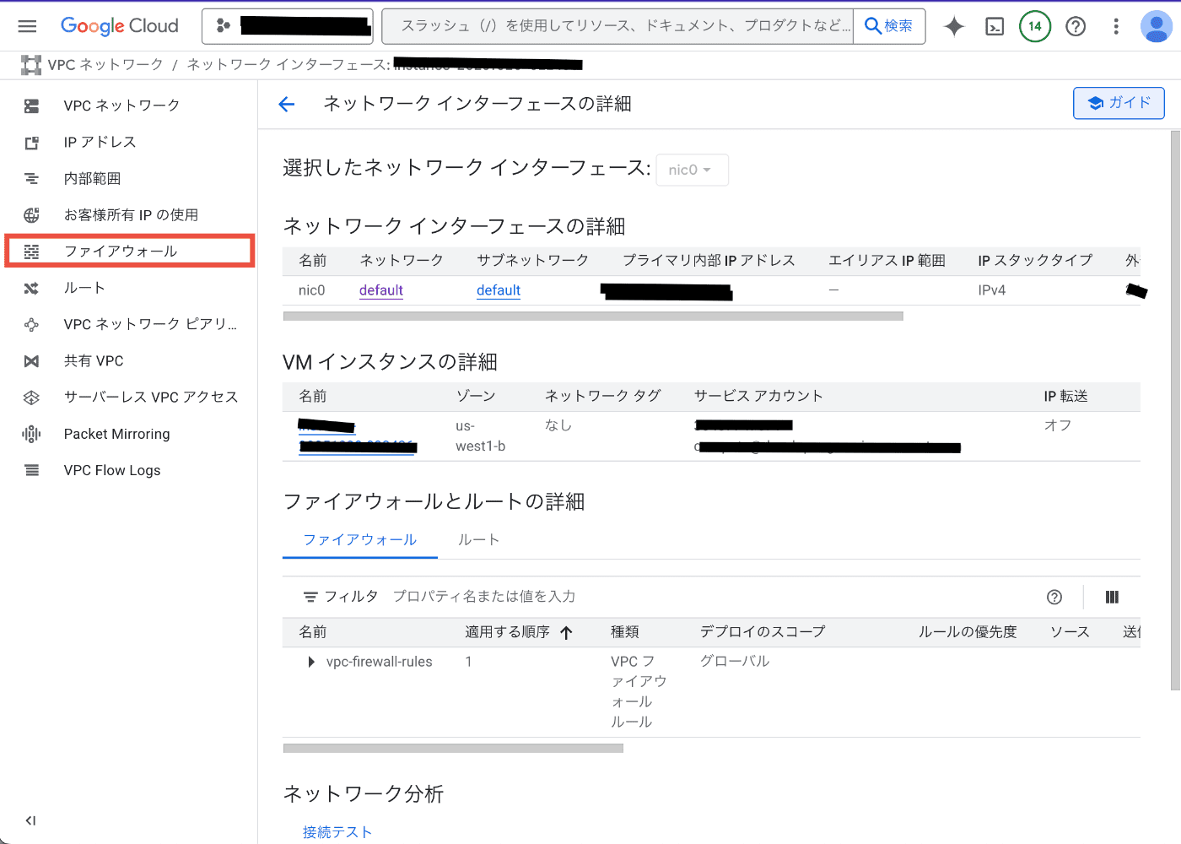
Task: Open the notifications badge showing 14
Action: [x=1035, y=26]
